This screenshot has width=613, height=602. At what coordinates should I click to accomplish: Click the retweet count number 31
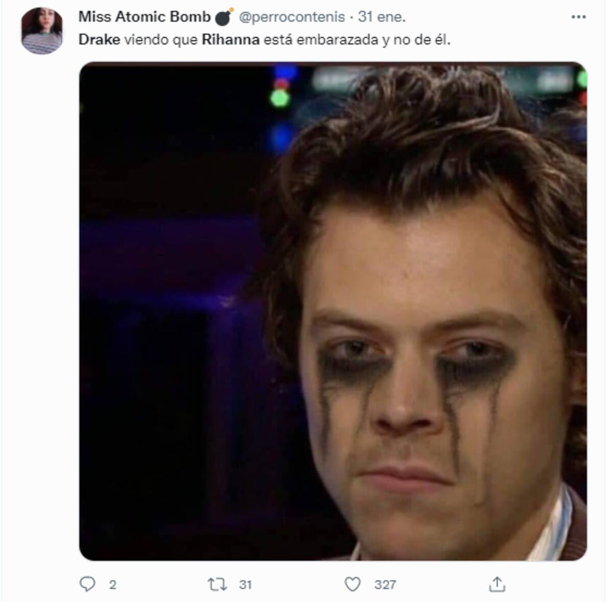(x=245, y=585)
